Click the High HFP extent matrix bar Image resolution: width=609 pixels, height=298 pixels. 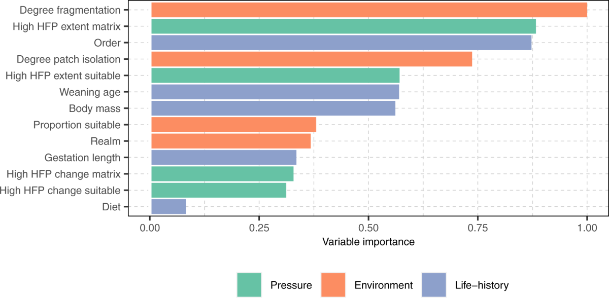pos(344,26)
